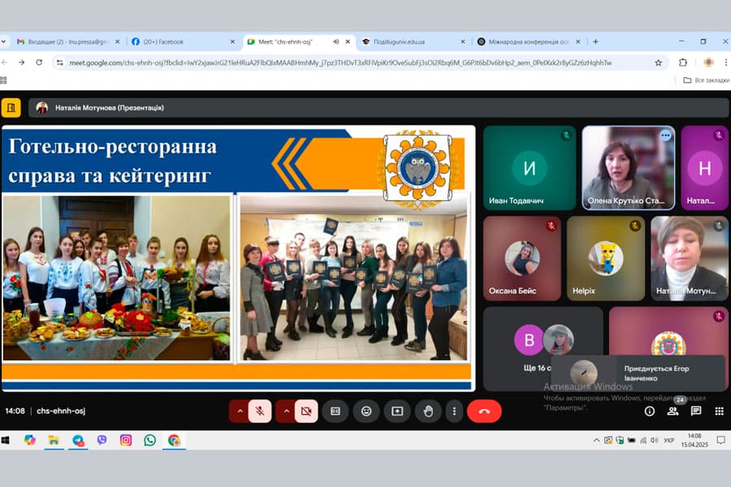This screenshot has width=731, height=487.
Task: Open the Activities grid icon
Action: pos(719,412)
